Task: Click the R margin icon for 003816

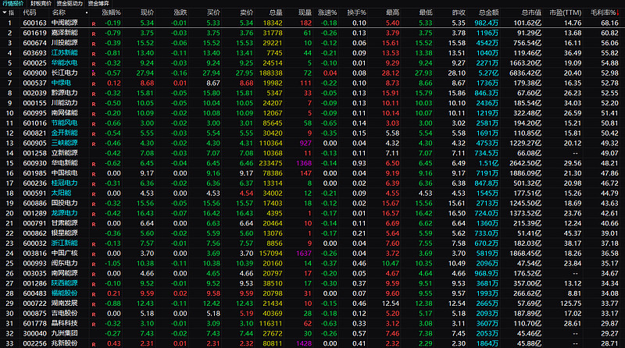Action: 94,254
